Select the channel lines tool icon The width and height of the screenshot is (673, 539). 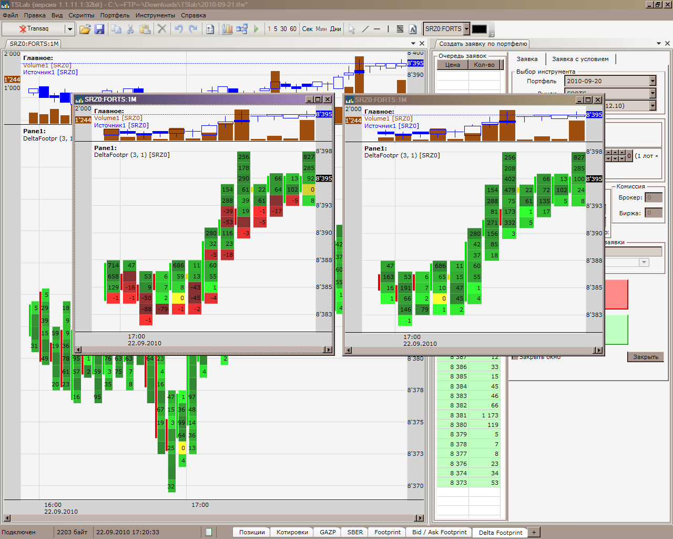(x=400, y=29)
